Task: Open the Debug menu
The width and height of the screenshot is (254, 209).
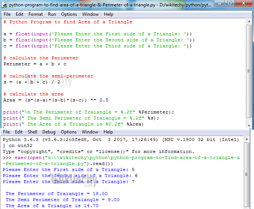Action: [x=49, y=132]
